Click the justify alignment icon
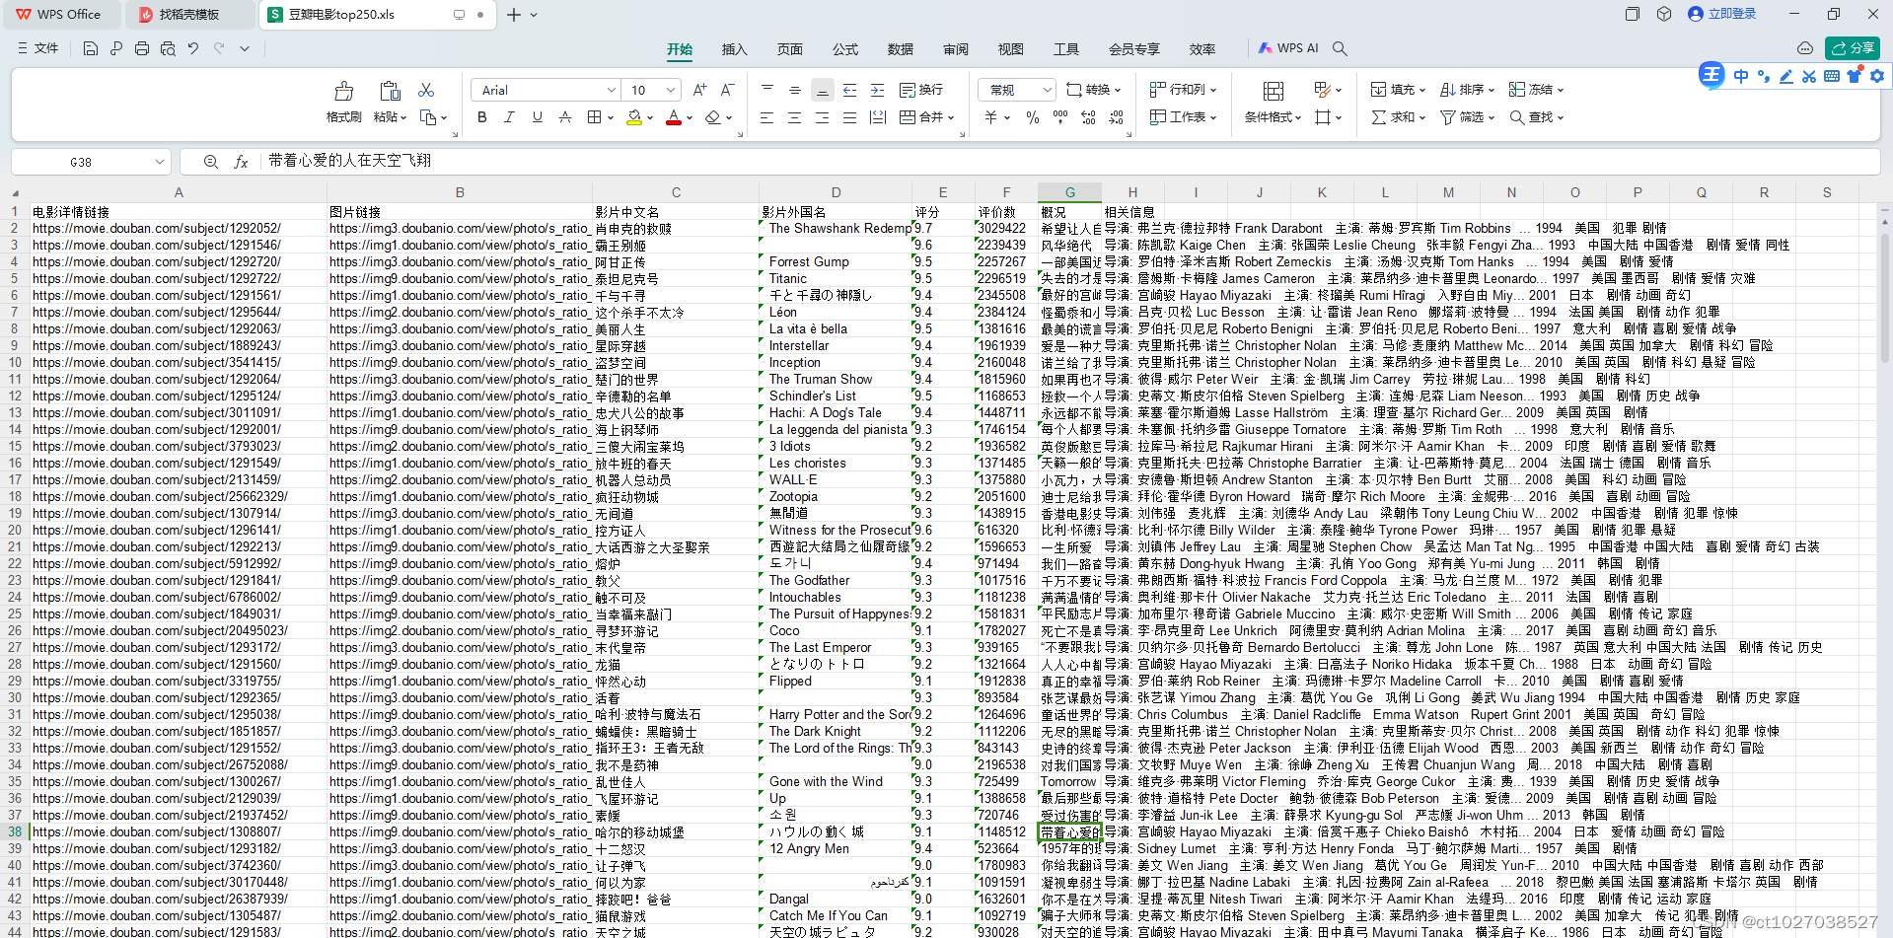The image size is (1893, 938). tap(849, 117)
